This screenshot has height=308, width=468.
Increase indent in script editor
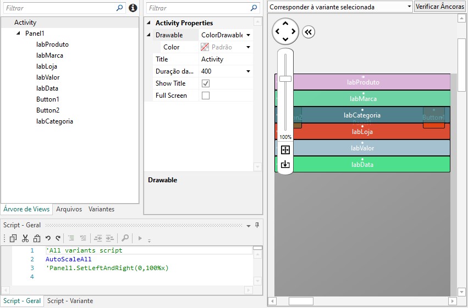(x=110, y=238)
